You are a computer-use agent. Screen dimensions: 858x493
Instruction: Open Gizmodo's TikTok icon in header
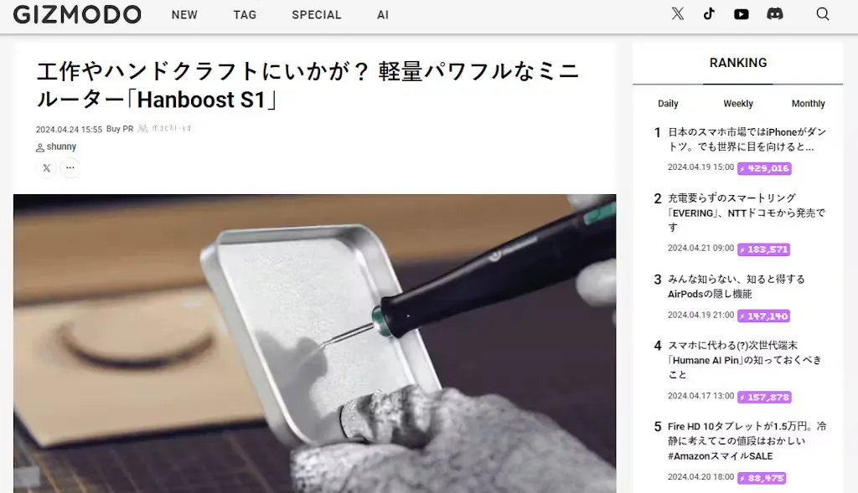709,14
